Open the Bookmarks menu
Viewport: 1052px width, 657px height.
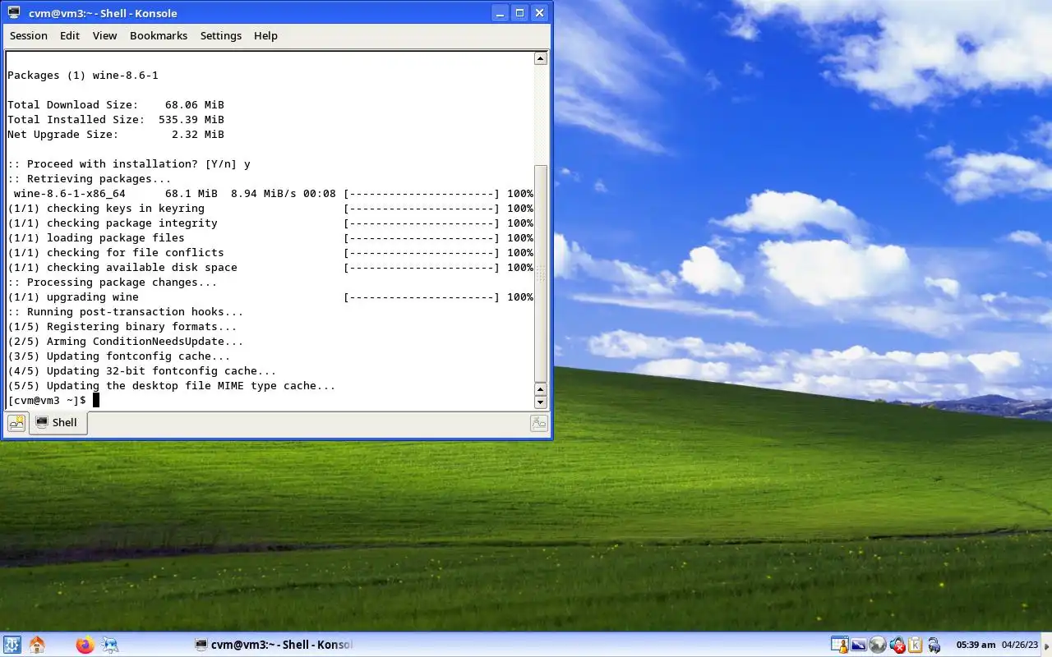click(159, 35)
